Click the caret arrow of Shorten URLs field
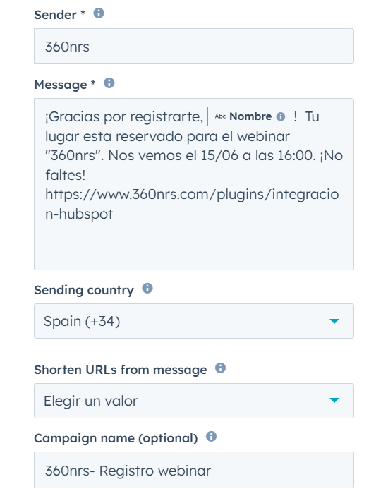The width and height of the screenshot is (388, 496). [x=334, y=401]
